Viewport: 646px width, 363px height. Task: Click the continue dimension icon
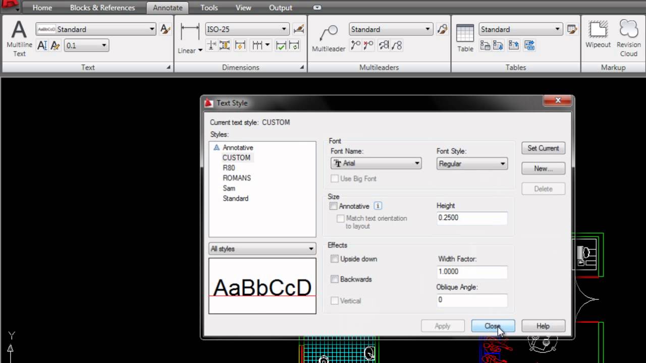(258, 45)
